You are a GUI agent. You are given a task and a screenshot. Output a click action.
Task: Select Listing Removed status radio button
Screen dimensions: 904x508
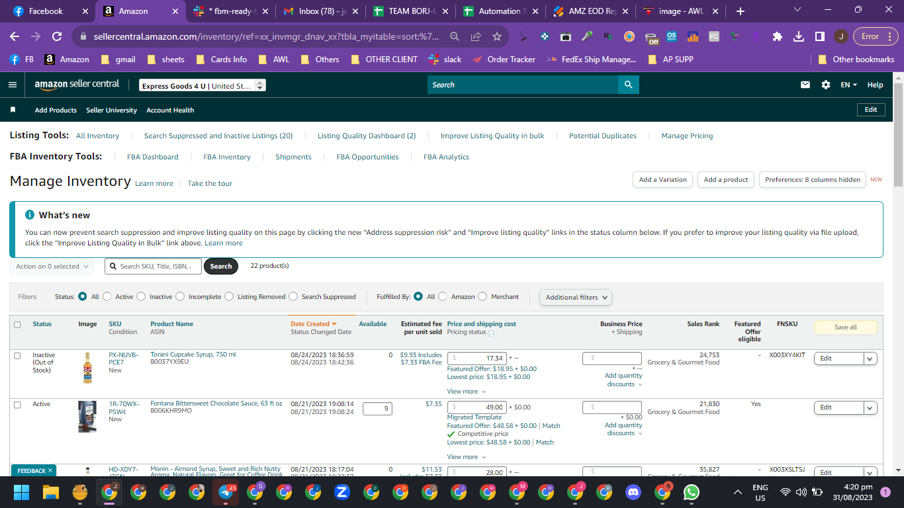(229, 297)
